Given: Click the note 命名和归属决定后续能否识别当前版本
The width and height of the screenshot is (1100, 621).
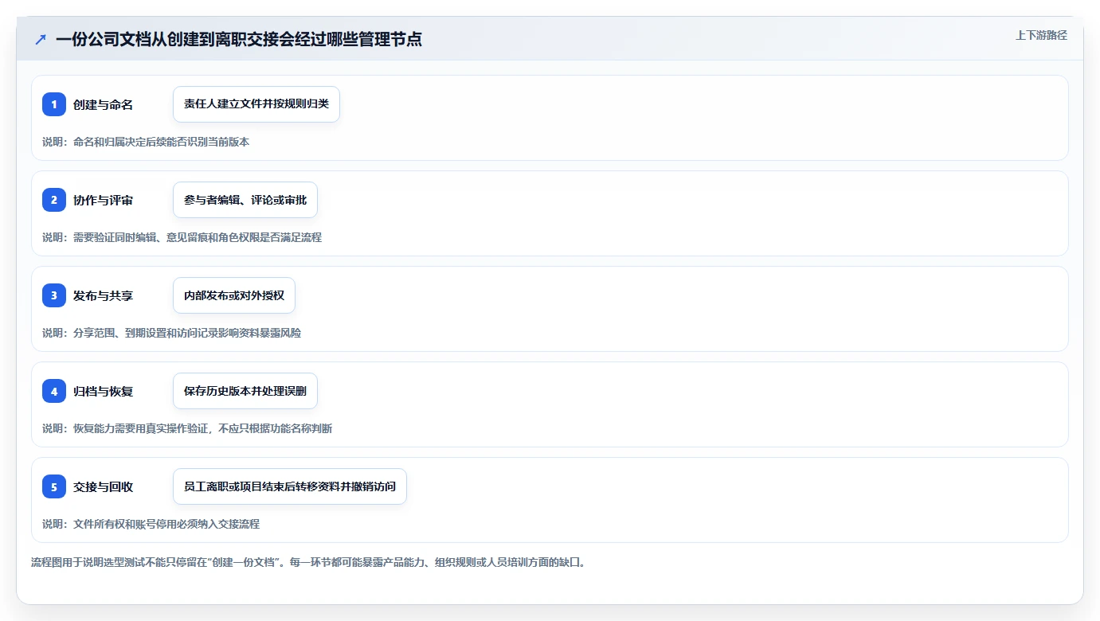Looking at the screenshot, I should 146,142.
